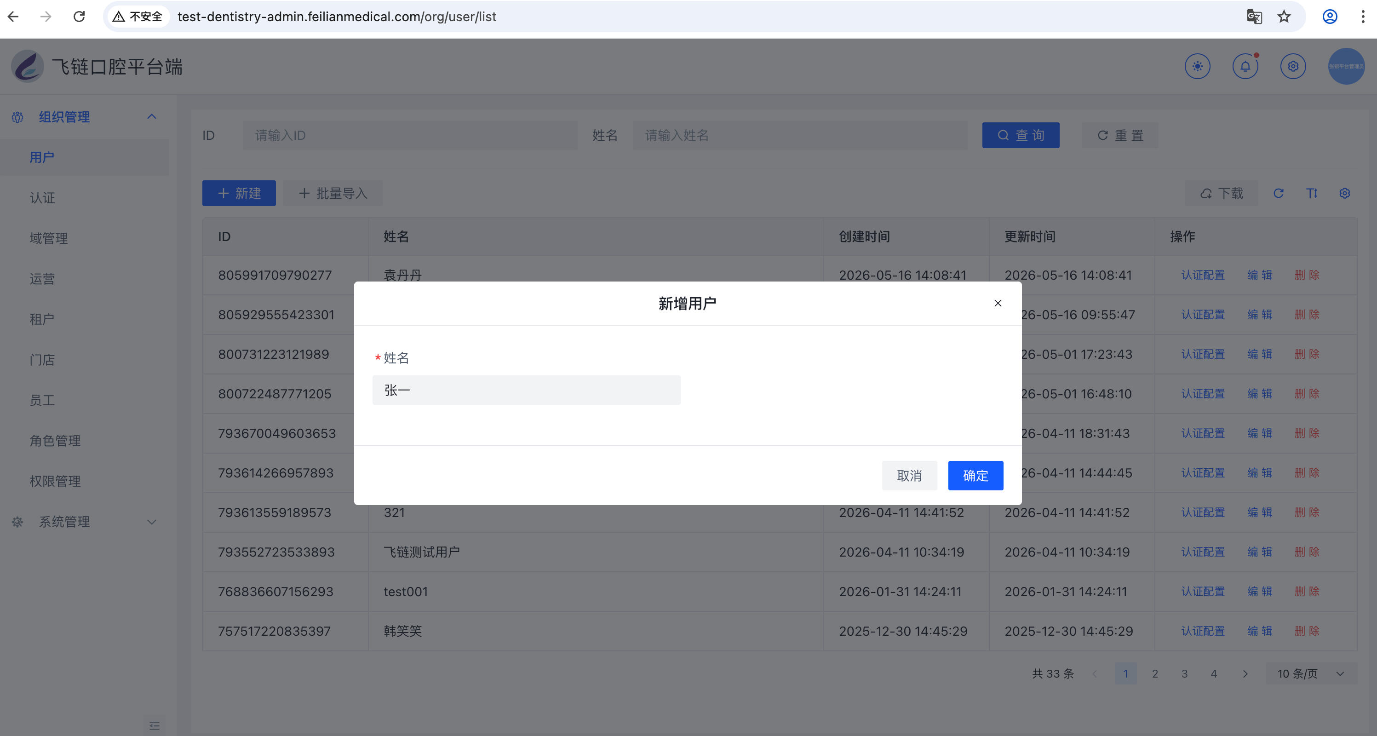Go to page 3
The width and height of the screenshot is (1377, 736).
[x=1184, y=673]
